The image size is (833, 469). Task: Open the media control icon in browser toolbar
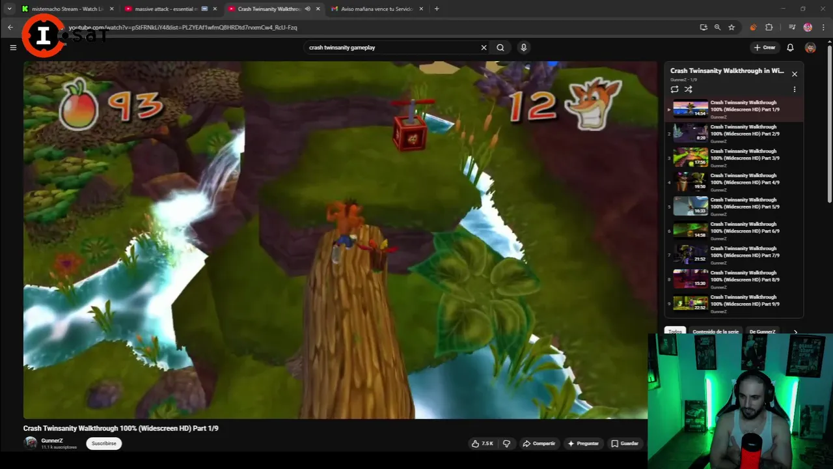pyautogui.click(x=792, y=27)
